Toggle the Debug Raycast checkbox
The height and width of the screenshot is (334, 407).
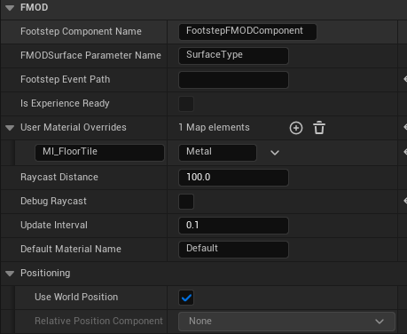click(x=186, y=202)
